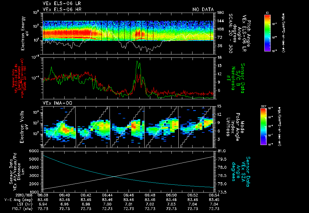Click the 'Electron Energy eV' axis label

25,33
